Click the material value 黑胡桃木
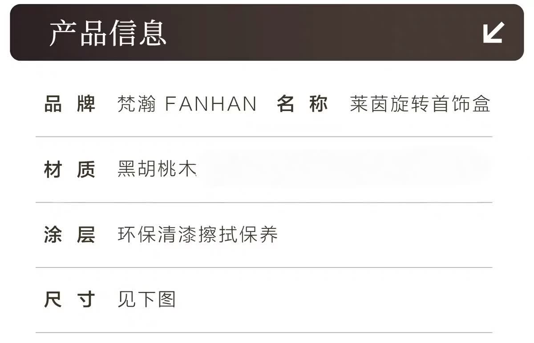This screenshot has width=534, height=343. coord(157,170)
